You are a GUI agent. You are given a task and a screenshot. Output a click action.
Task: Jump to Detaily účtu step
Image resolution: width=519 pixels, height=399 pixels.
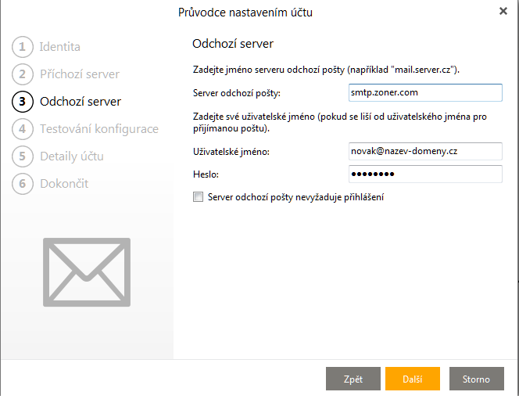coord(72,156)
